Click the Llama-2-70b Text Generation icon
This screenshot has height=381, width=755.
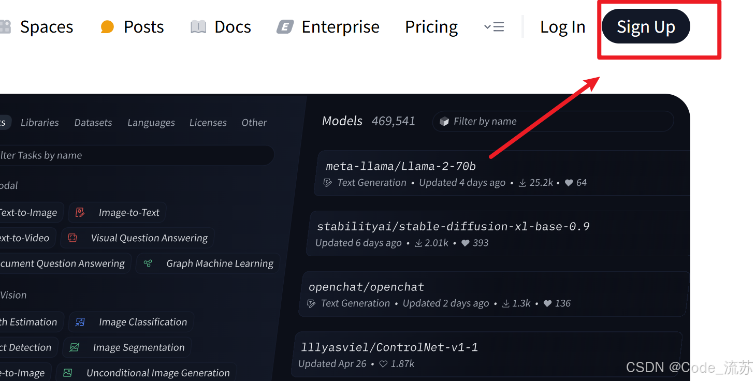point(328,183)
